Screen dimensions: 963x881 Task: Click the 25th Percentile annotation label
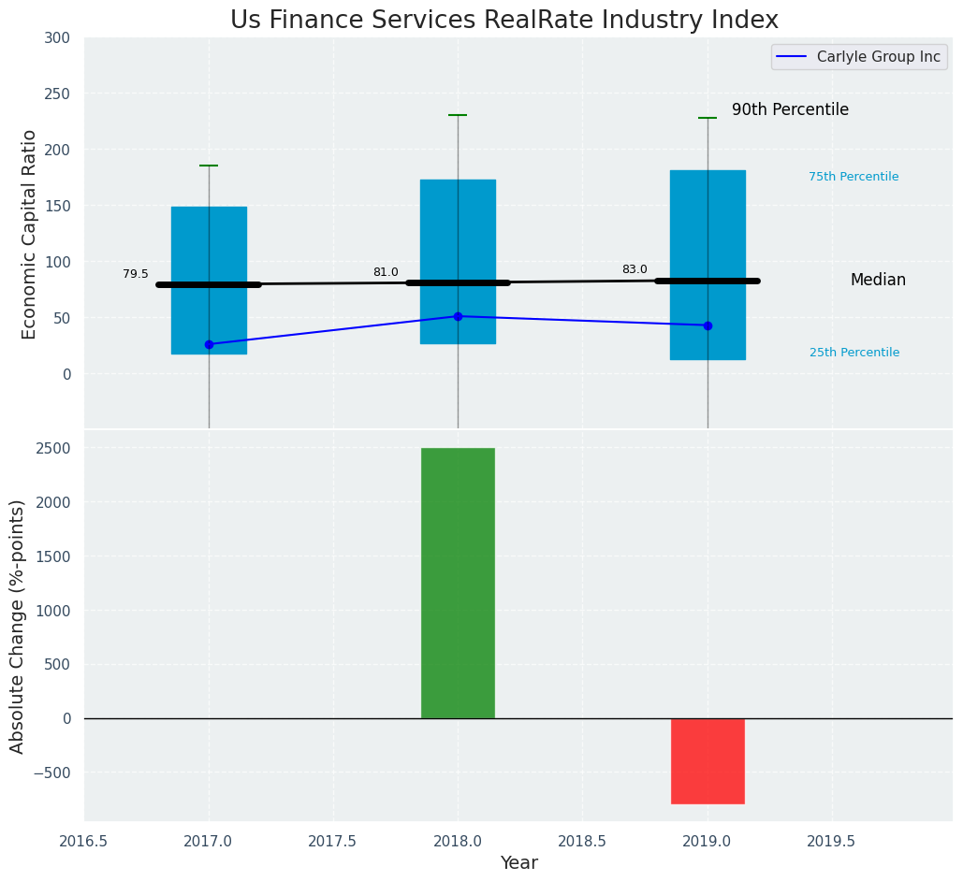click(854, 353)
